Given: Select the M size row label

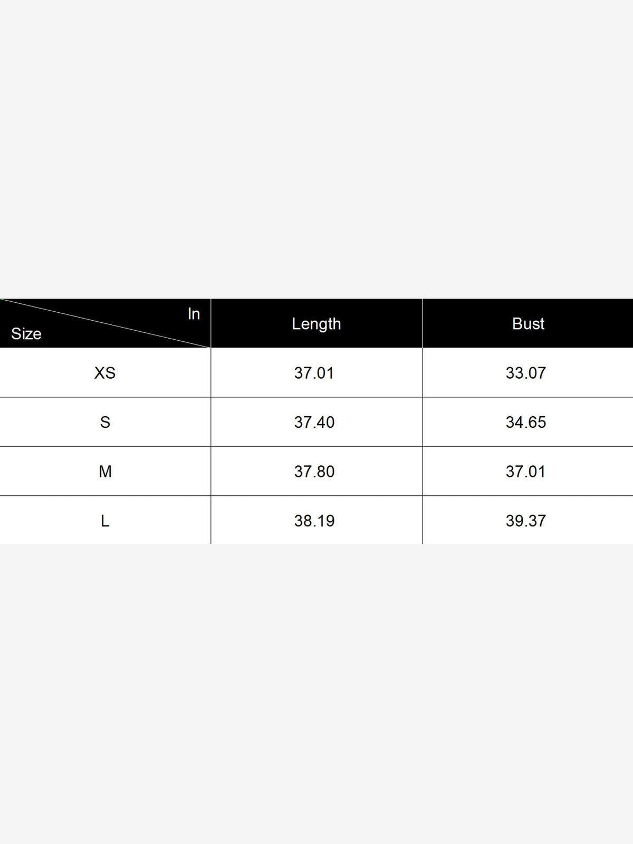Looking at the screenshot, I should [x=105, y=471].
